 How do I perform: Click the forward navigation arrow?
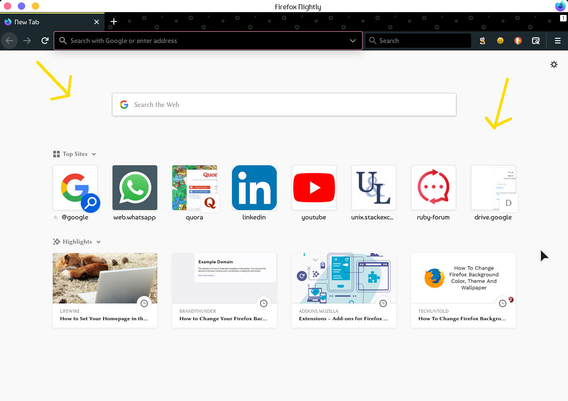[27, 41]
